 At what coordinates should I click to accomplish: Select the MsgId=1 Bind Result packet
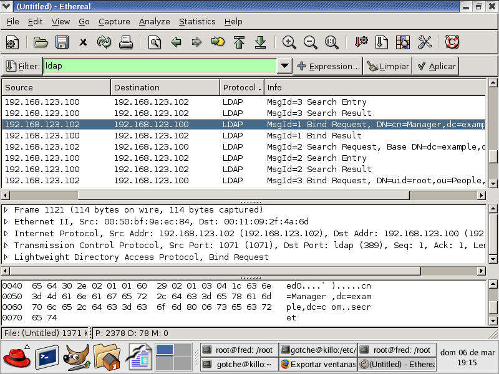coord(243,135)
